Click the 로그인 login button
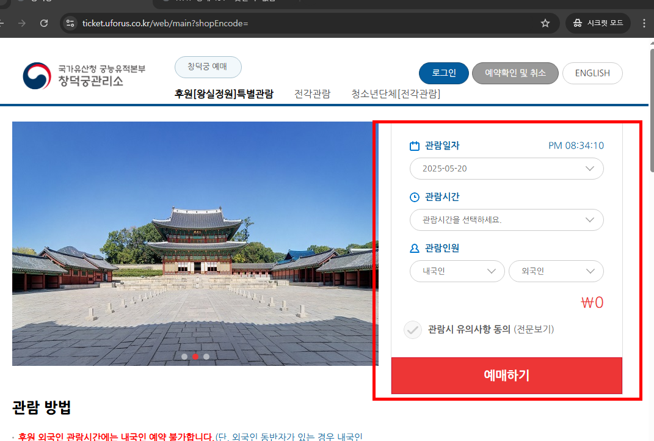The height and width of the screenshot is (441, 654). [x=443, y=73]
